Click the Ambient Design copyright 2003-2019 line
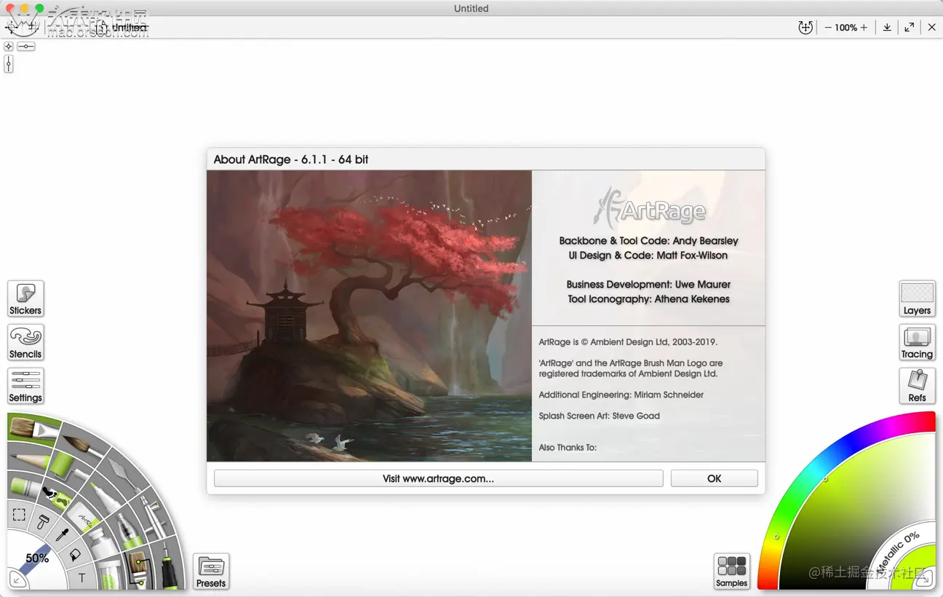The height and width of the screenshot is (597, 943). pyautogui.click(x=628, y=341)
